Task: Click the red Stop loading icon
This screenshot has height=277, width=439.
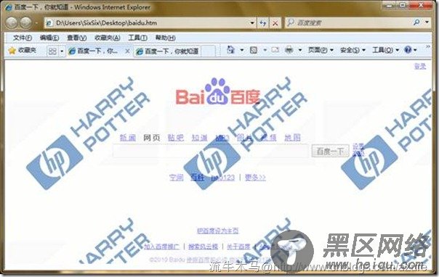Action: (275, 23)
